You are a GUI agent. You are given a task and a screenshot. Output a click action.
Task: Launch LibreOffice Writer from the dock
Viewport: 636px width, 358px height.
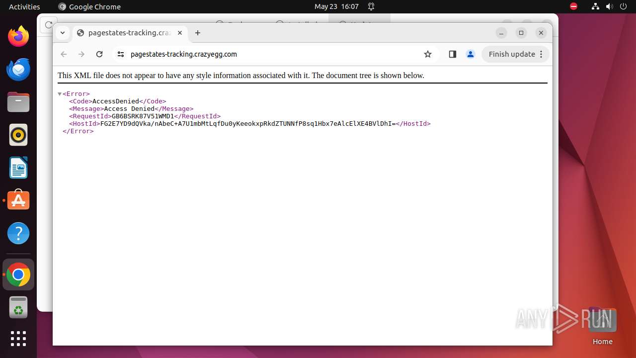click(18, 168)
